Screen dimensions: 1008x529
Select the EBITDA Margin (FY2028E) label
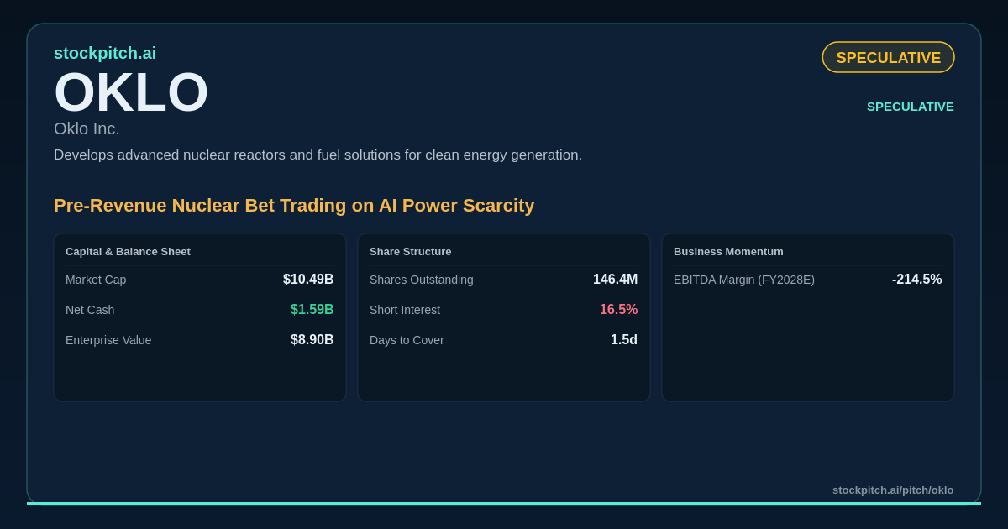pyautogui.click(x=744, y=280)
